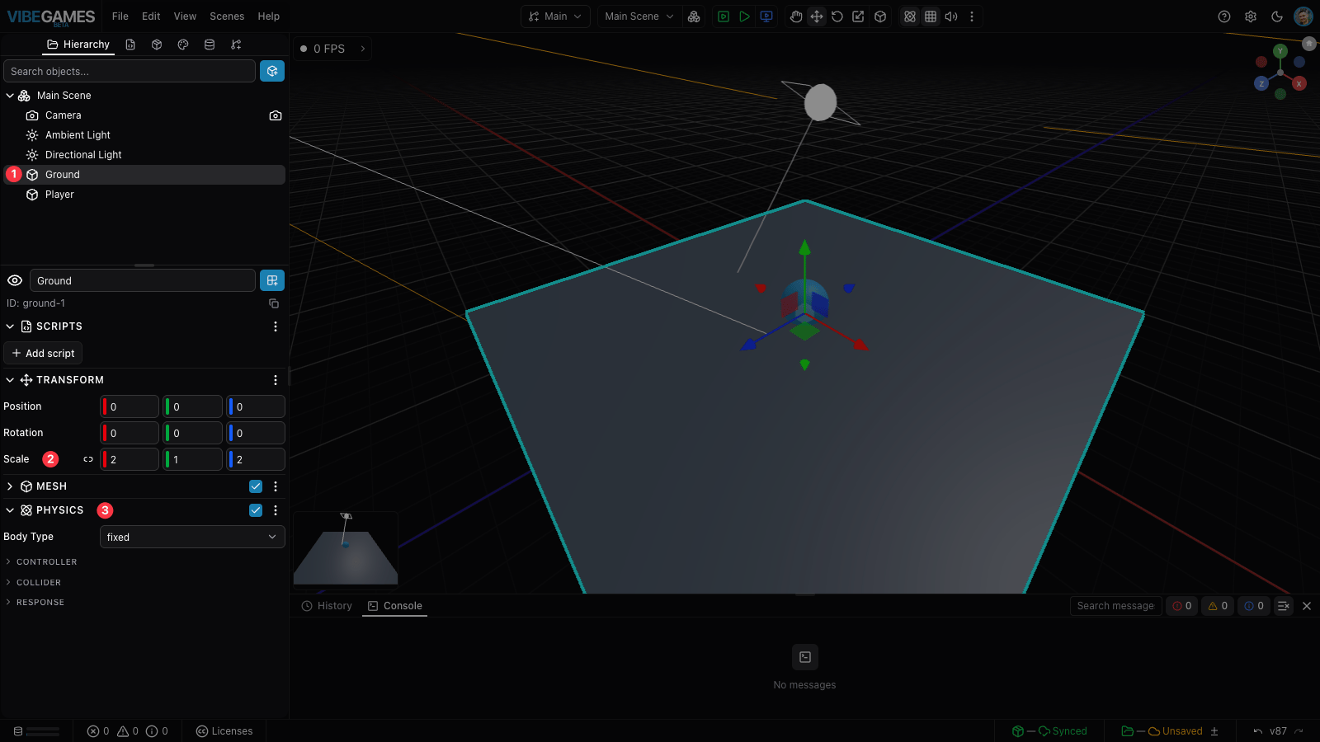The height and width of the screenshot is (742, 1320).
Task: Start the game with the green play button
Action: [744, 16]
